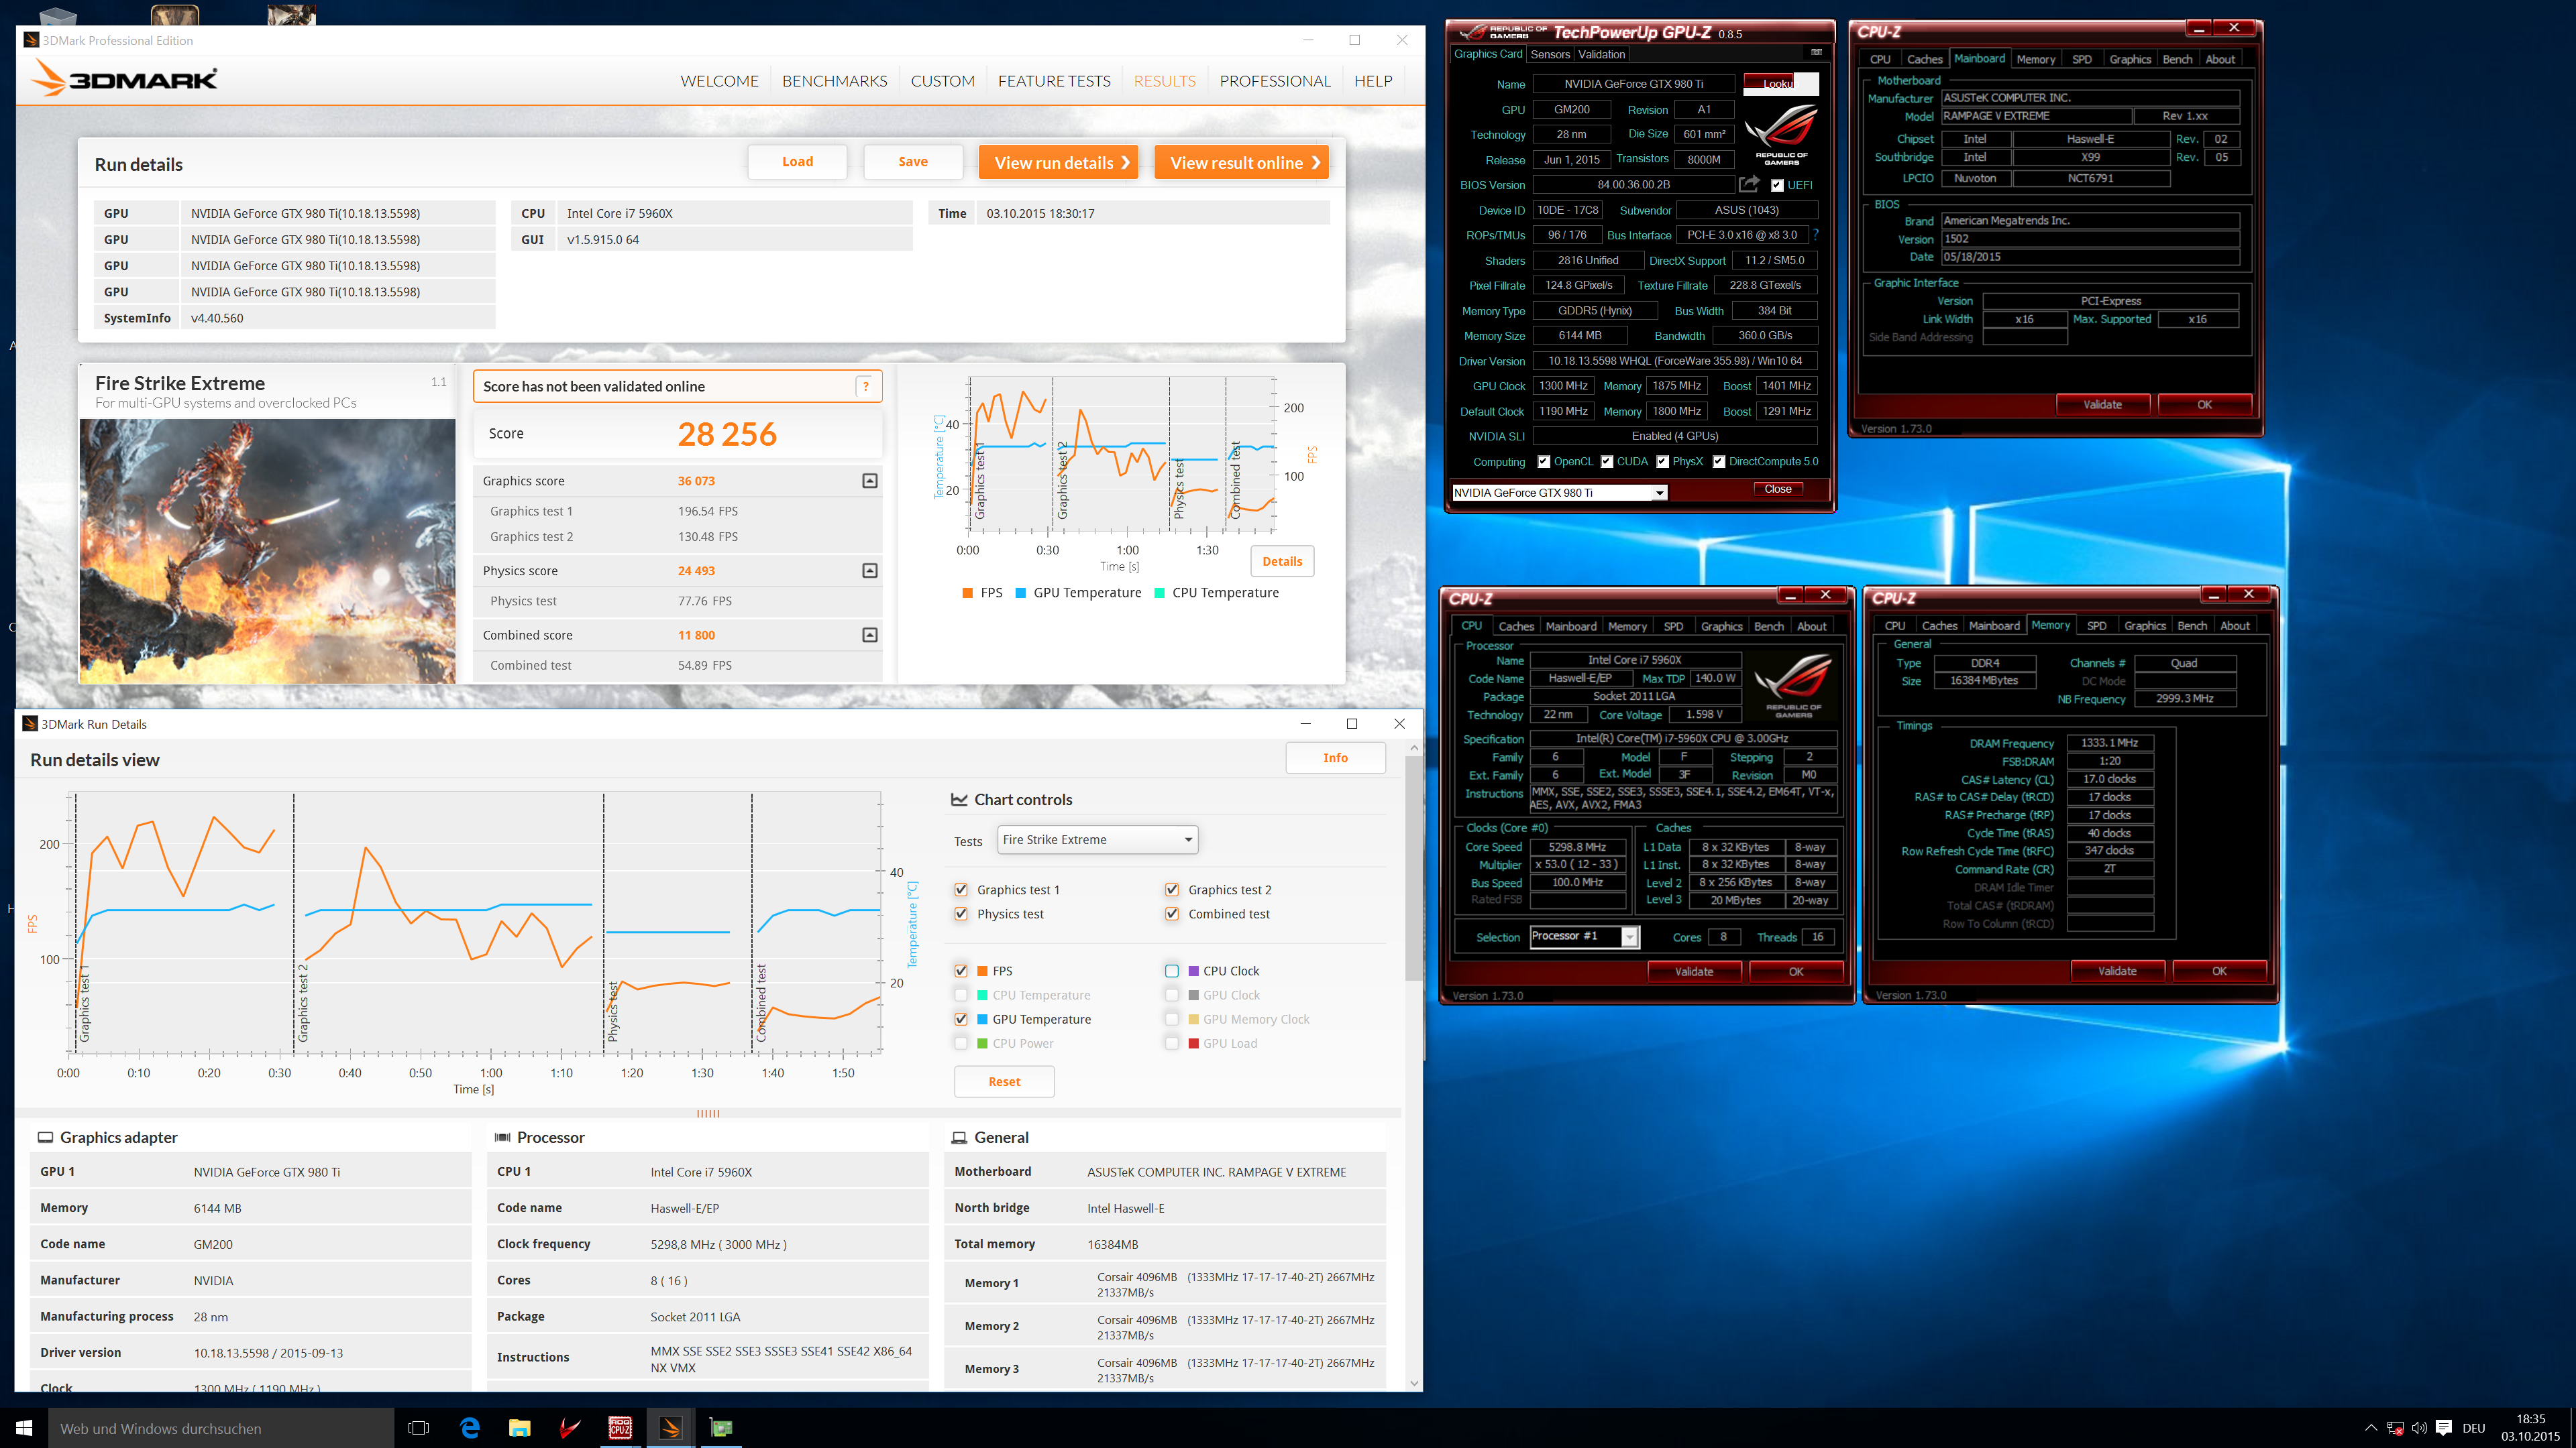Click the Load button in Run details
Image resolution: width=2576 pixels, height=1448 pixels.
coord(797,162)
